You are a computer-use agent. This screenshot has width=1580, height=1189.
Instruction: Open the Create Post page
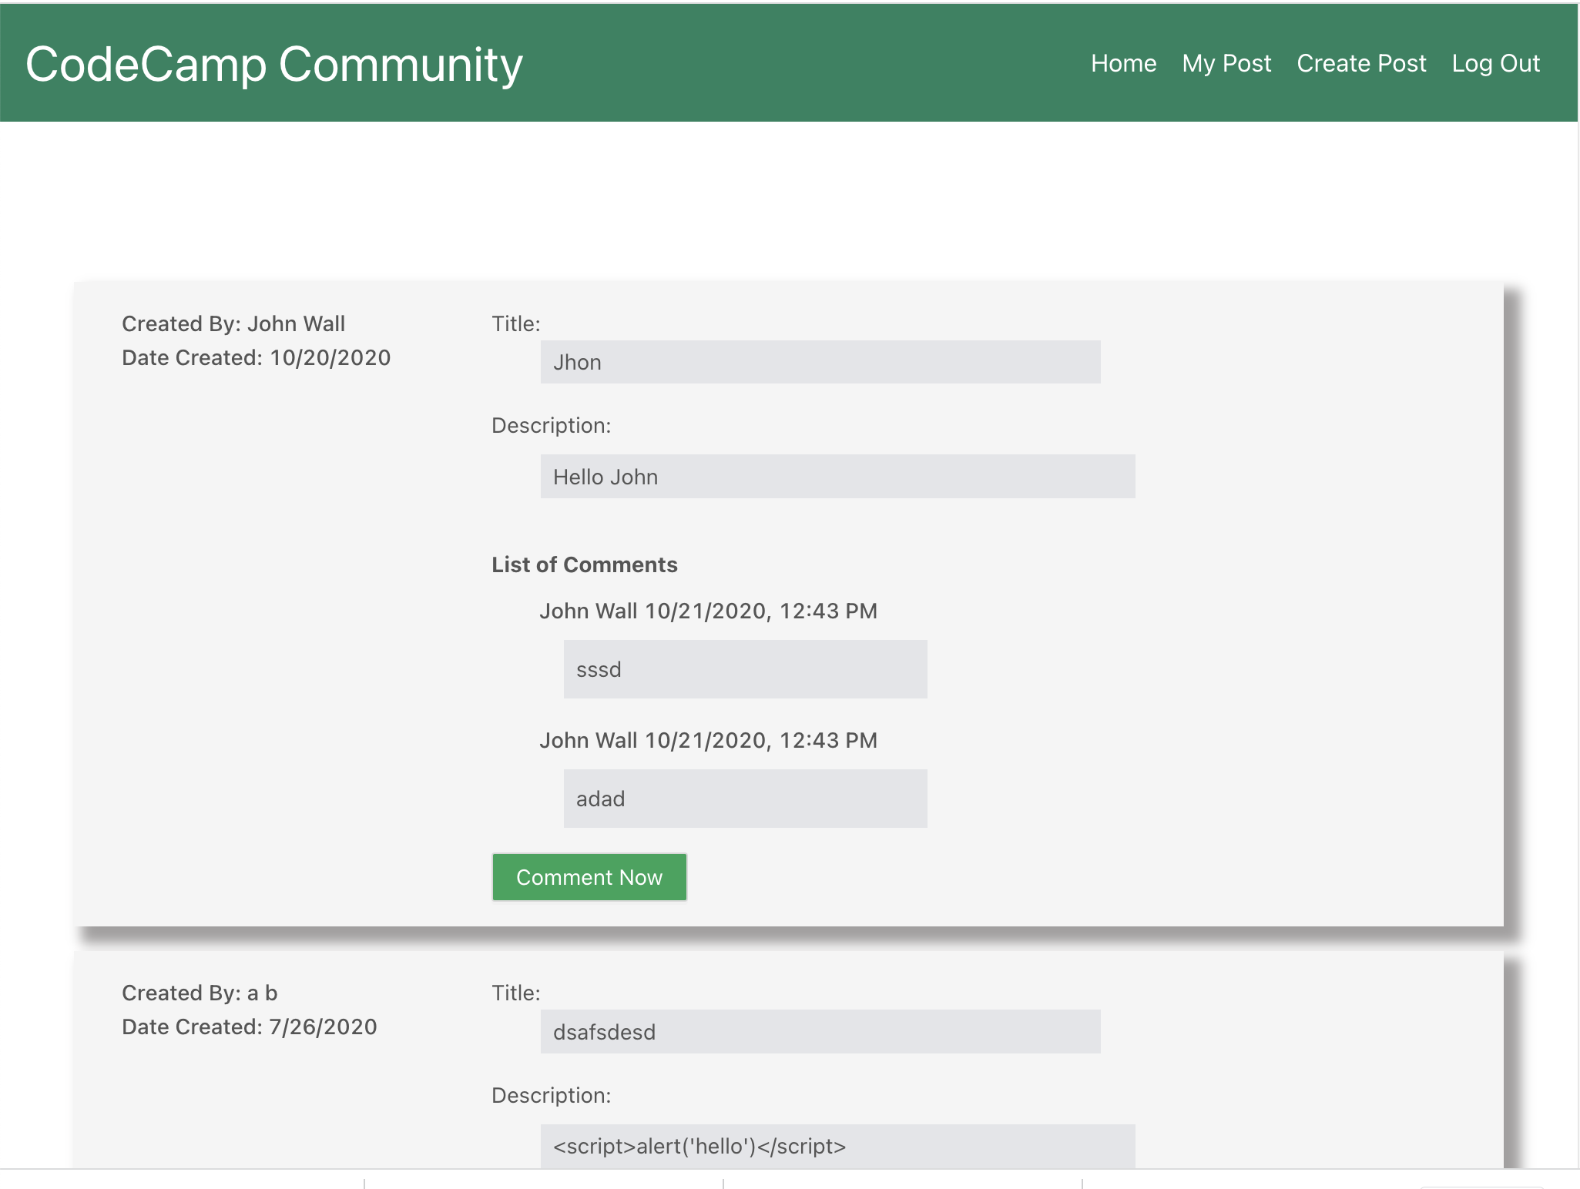click(1361, 63)
